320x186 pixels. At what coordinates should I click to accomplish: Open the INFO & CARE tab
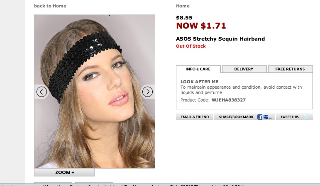tap(198, 69)
